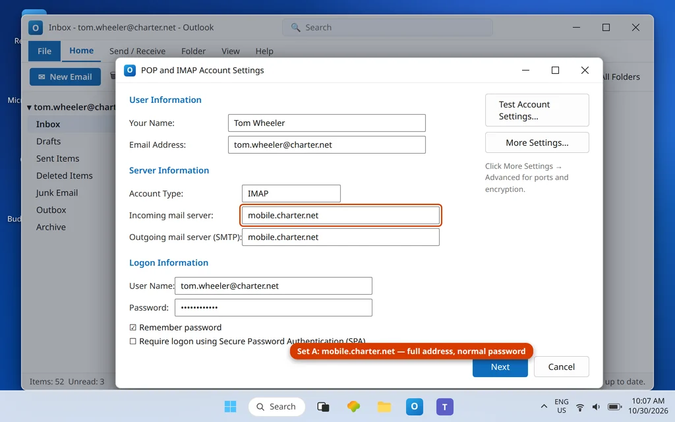The width and height of the screenshot is (675, 422).
Task: Click the Your Name input field
Action: coord(327,123)
